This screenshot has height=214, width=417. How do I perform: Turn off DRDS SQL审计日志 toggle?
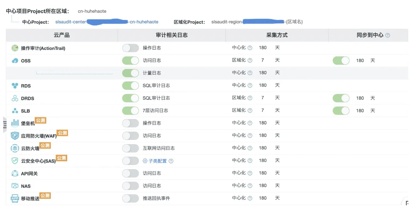130,98
